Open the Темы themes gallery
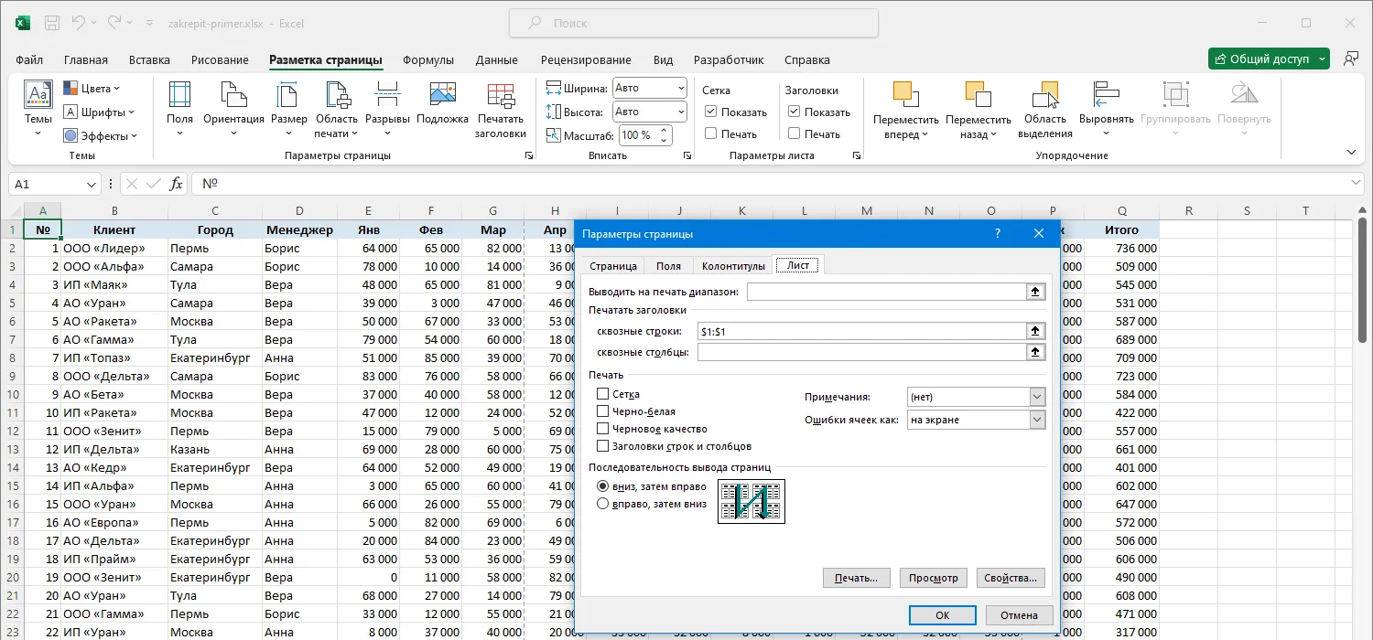1373x640 pixels. pyautogui.click(x=38, y=110)
